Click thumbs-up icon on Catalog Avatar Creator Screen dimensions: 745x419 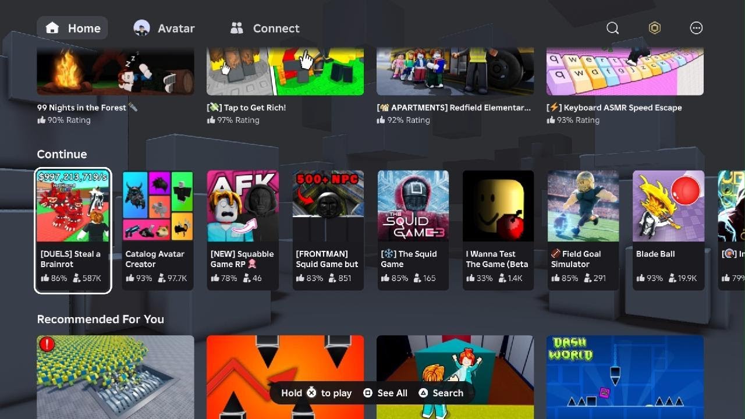point(130,278)
